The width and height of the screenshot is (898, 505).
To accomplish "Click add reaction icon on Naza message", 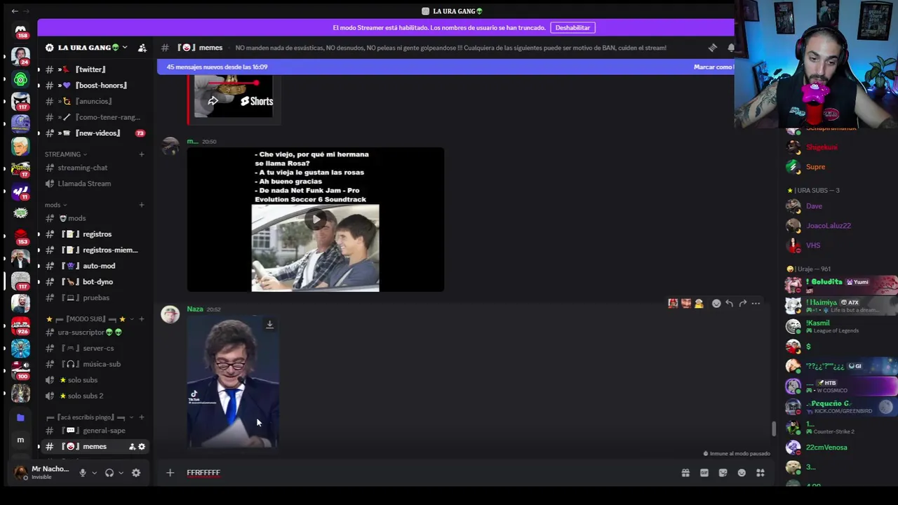I will (716, 304).
